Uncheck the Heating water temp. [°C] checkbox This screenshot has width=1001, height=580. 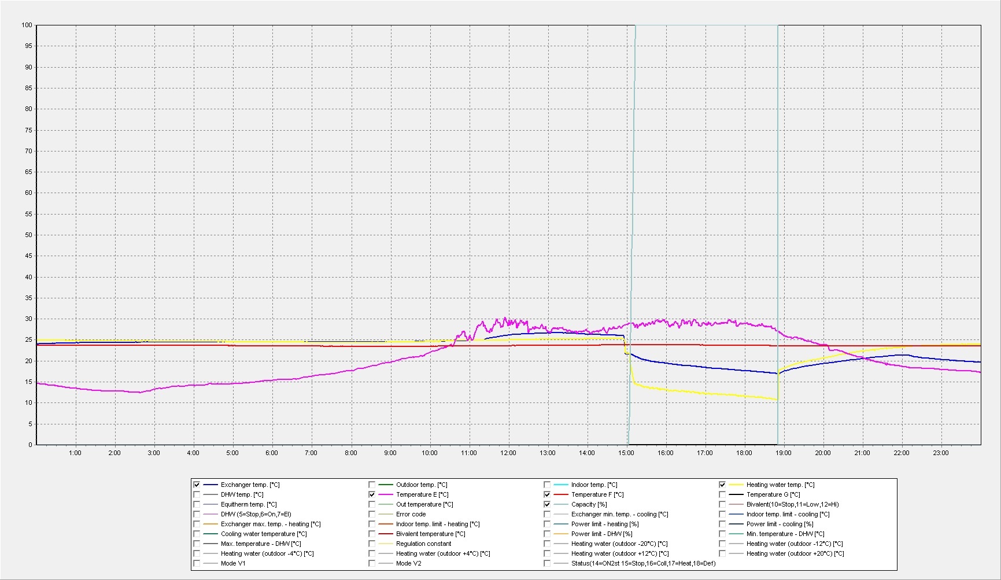point(722,485)
